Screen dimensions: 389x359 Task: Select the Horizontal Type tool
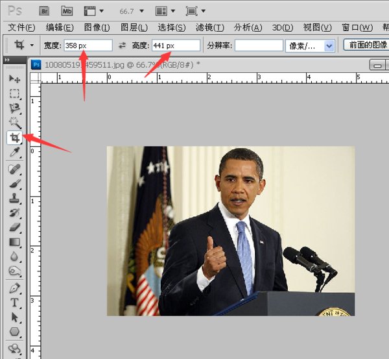tap(14, 303)
